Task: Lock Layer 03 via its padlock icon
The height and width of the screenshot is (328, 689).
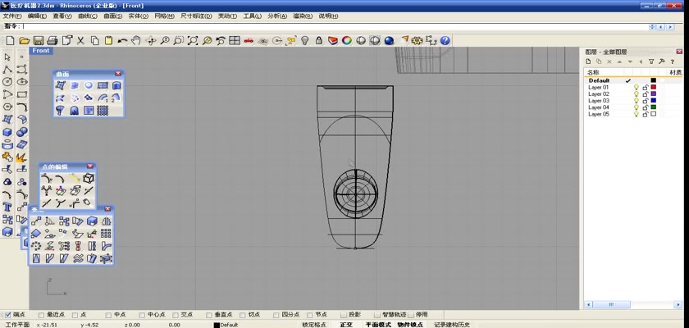Action: [x=645, y=101]
